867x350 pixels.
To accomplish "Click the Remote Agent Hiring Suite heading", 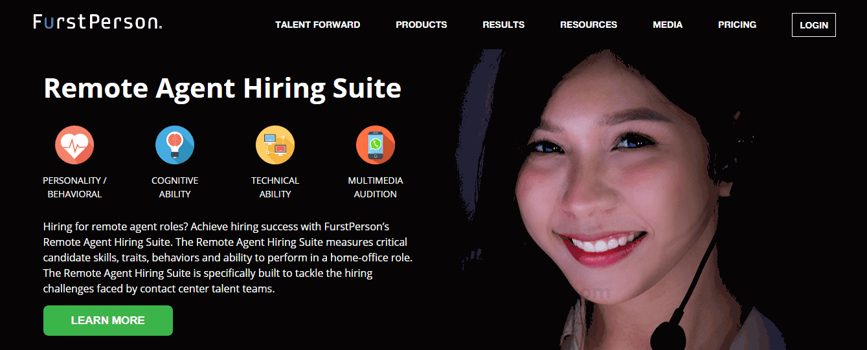I will tap(222, 88).
